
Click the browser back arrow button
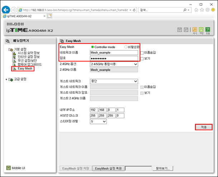(x=6, y=10)
